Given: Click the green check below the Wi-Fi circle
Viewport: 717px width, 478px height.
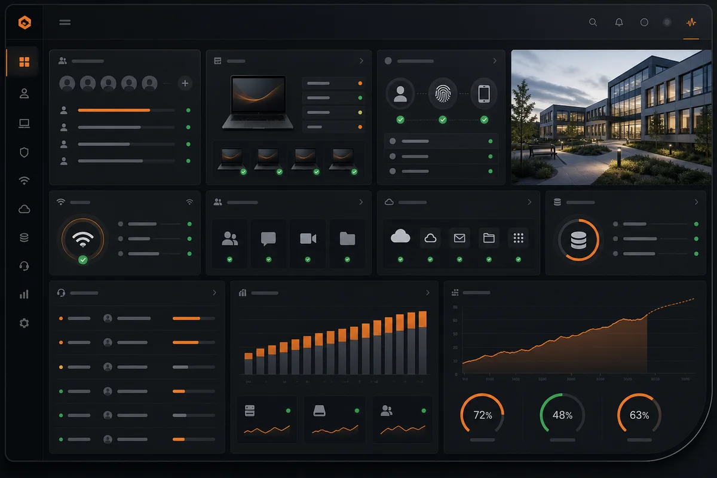Looking at the screenshot, I should tap(82, 260).
